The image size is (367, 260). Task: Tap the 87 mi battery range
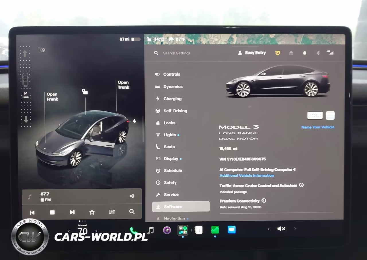(x=124, y=39)
